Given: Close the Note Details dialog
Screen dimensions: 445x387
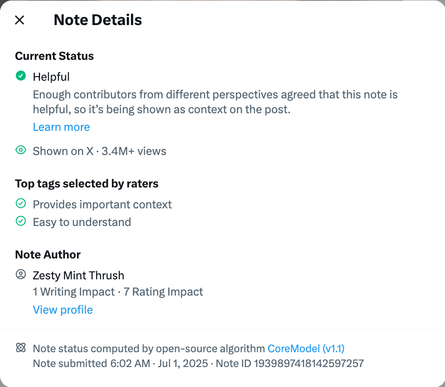Looking at the screenshot, I should 20,20.
